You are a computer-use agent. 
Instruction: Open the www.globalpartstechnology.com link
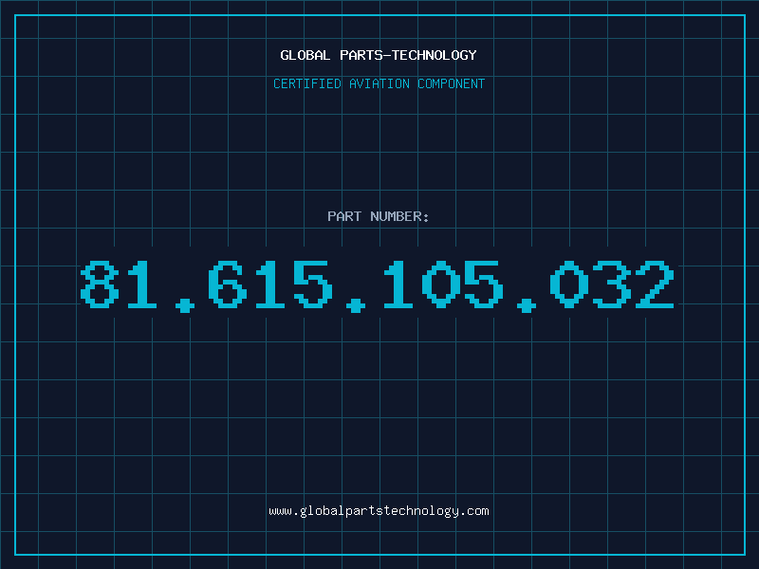click(x=379, y=511)
